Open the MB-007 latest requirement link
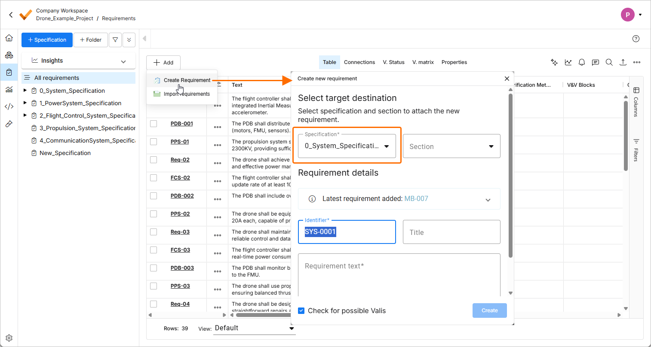Viewport: 651px width, 347px height. (x=416, y=199)
